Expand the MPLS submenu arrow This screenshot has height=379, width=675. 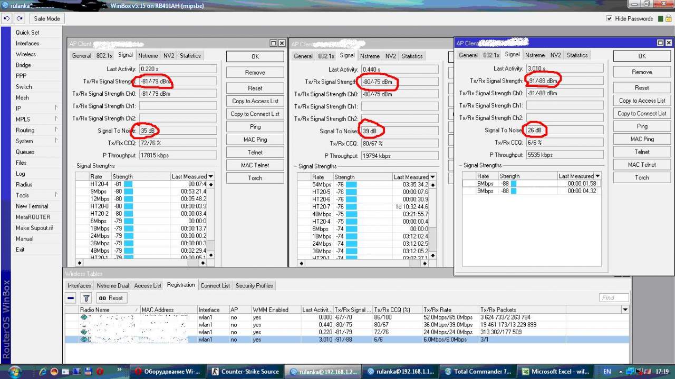[56, 119]
